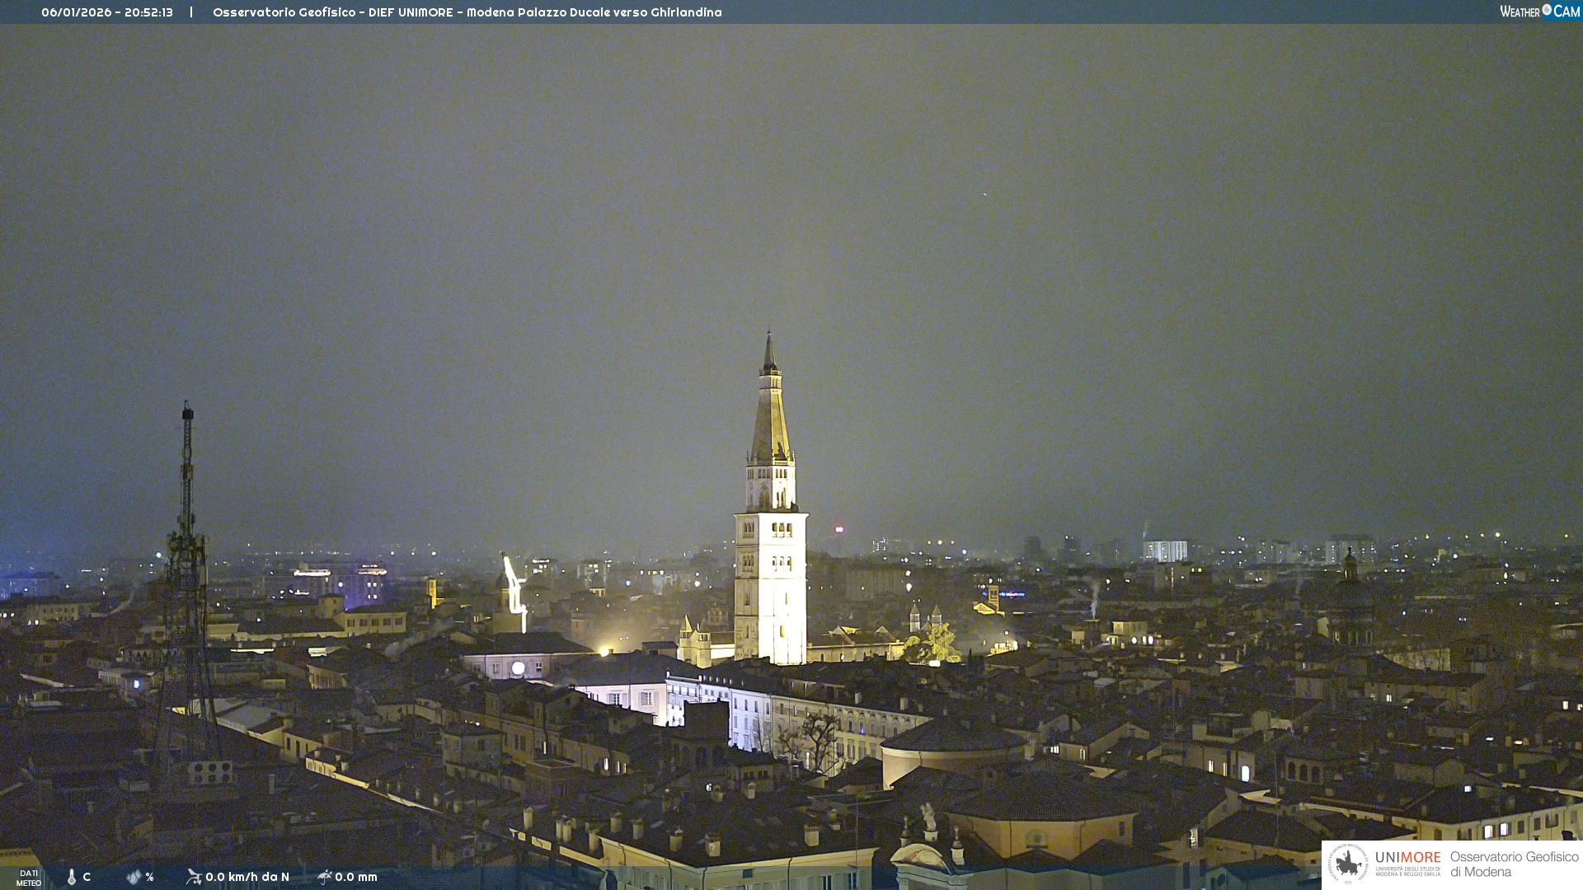Click the 0.0 mm rainfall reading
The width and height of the screenshot is (1583, 890).
356,877
